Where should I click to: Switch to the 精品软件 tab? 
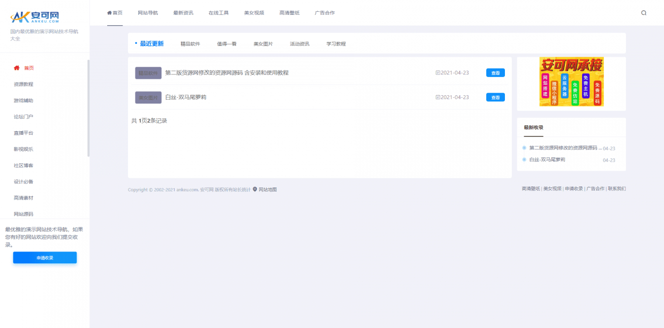point(190,43)
